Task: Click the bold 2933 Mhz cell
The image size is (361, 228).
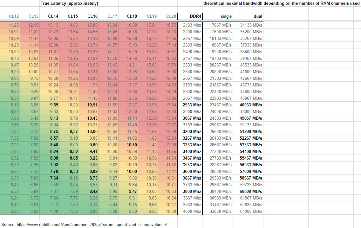Action: coord(190,105)
